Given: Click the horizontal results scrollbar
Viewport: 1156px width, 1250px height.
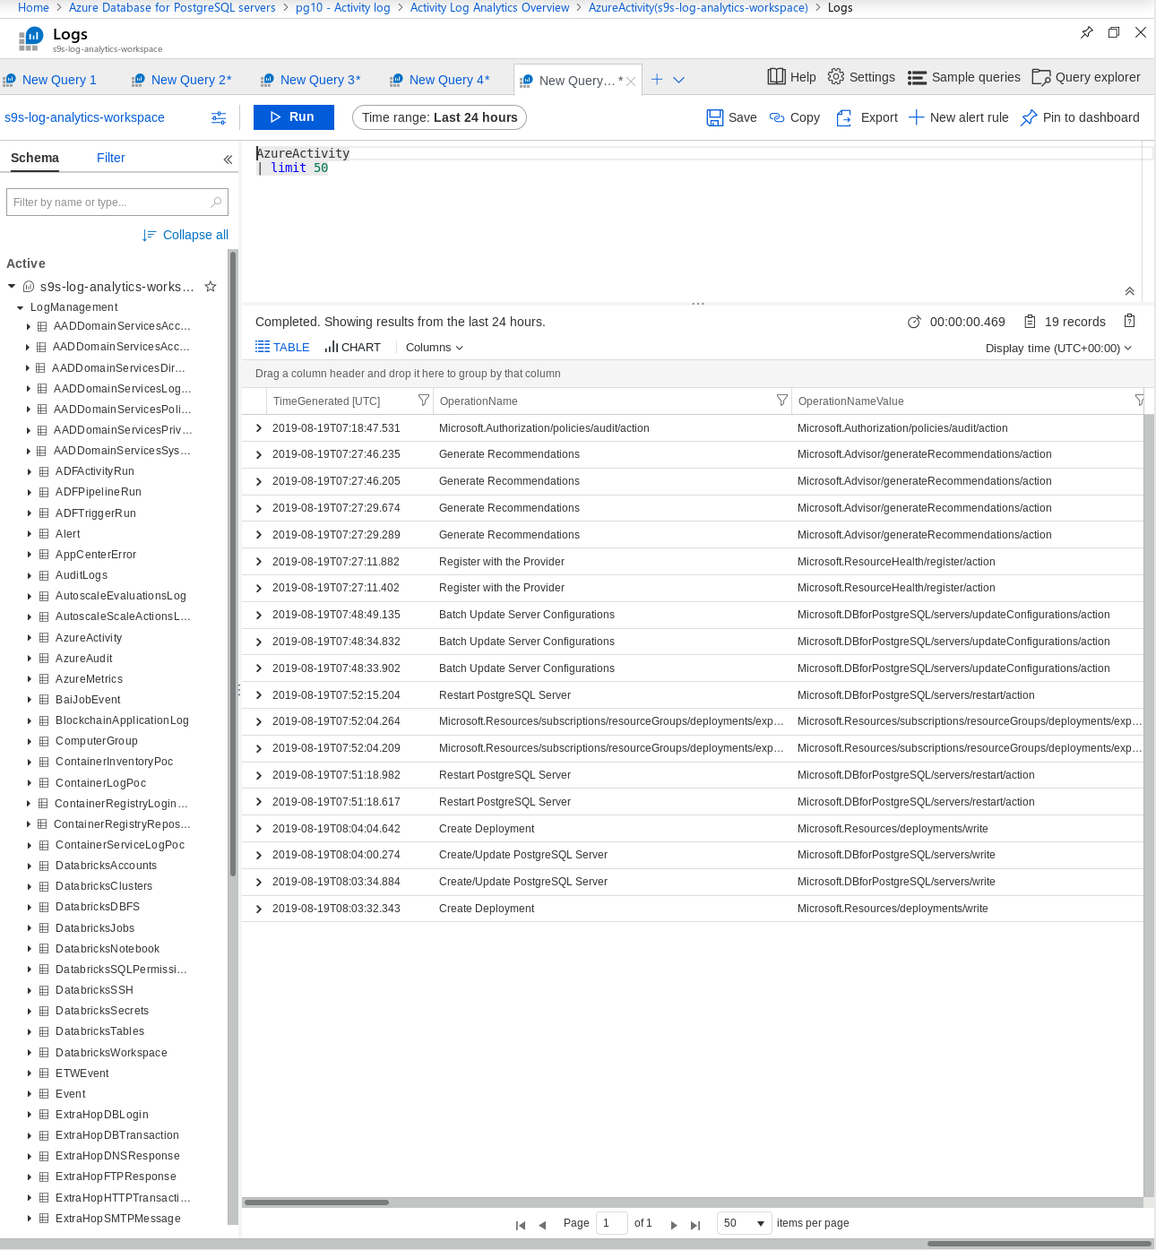Looking at the screenshot, I should 317,1203.
